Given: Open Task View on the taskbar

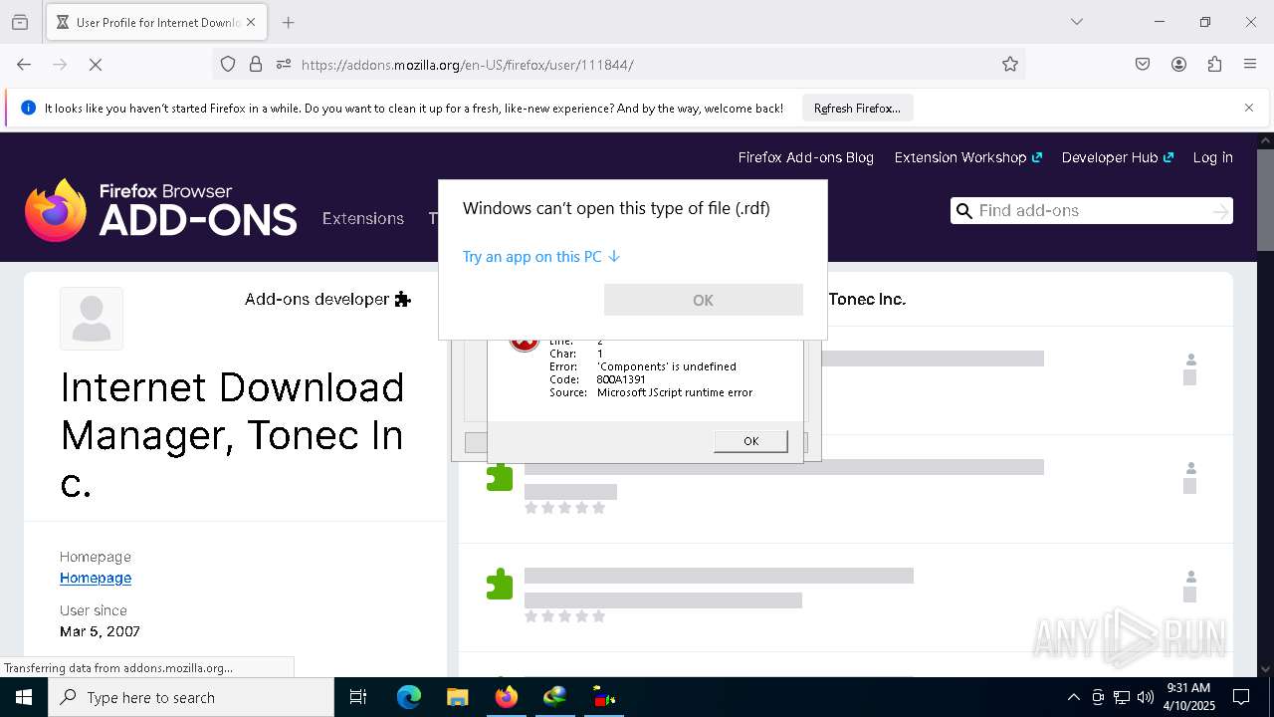Looking at the screenshot, I should (358, 697).
